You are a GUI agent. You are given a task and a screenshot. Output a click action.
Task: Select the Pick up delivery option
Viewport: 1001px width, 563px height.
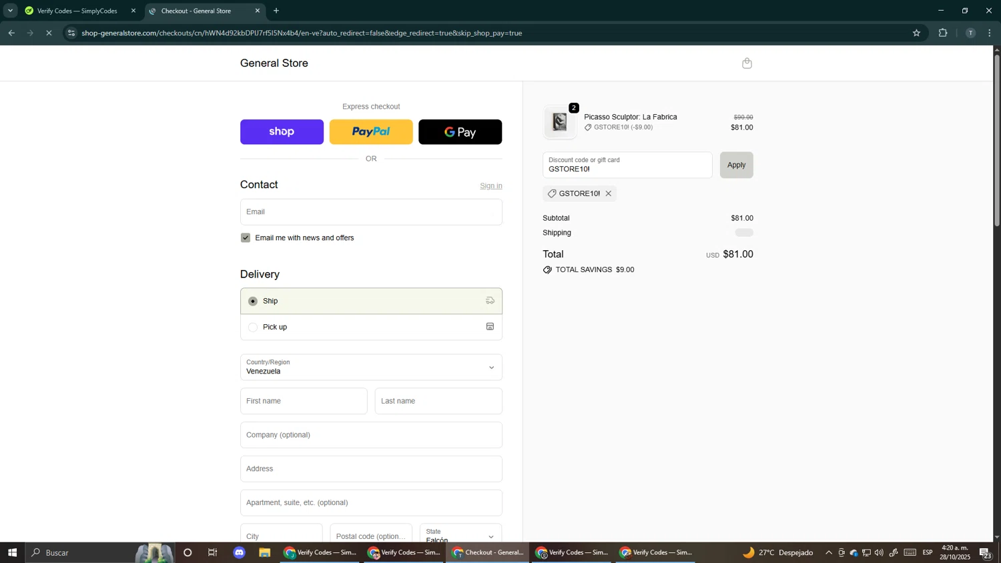click(x=371, y=327)
